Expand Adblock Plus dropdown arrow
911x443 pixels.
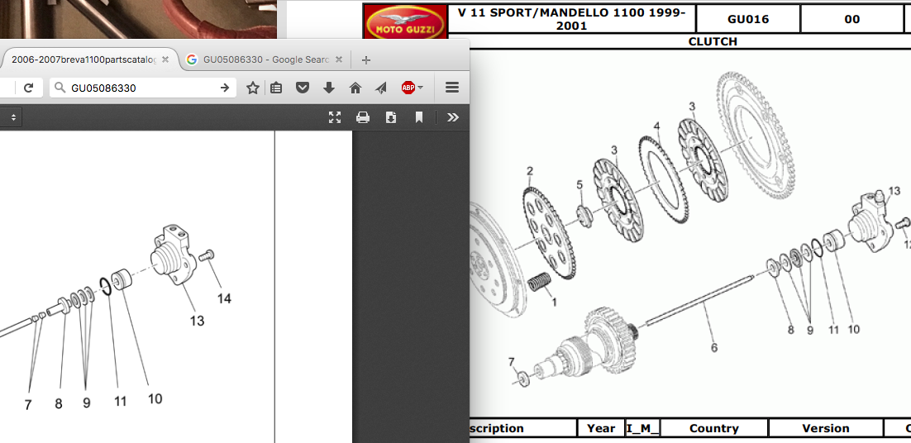click(420, 88)
